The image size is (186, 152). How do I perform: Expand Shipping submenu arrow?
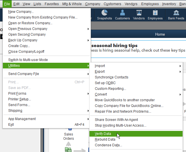(88, 111)
